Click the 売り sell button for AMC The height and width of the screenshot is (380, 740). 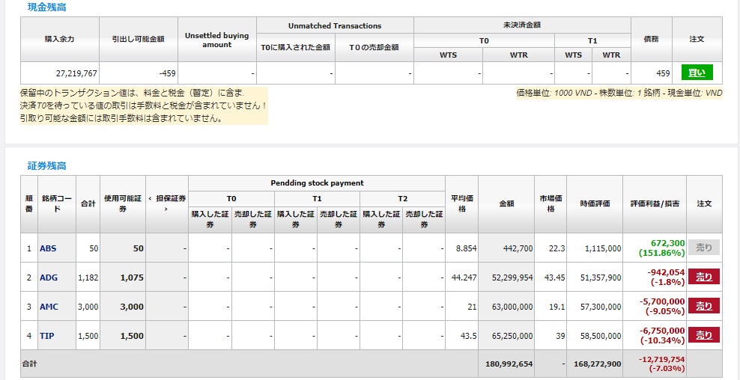click(704, 306)
